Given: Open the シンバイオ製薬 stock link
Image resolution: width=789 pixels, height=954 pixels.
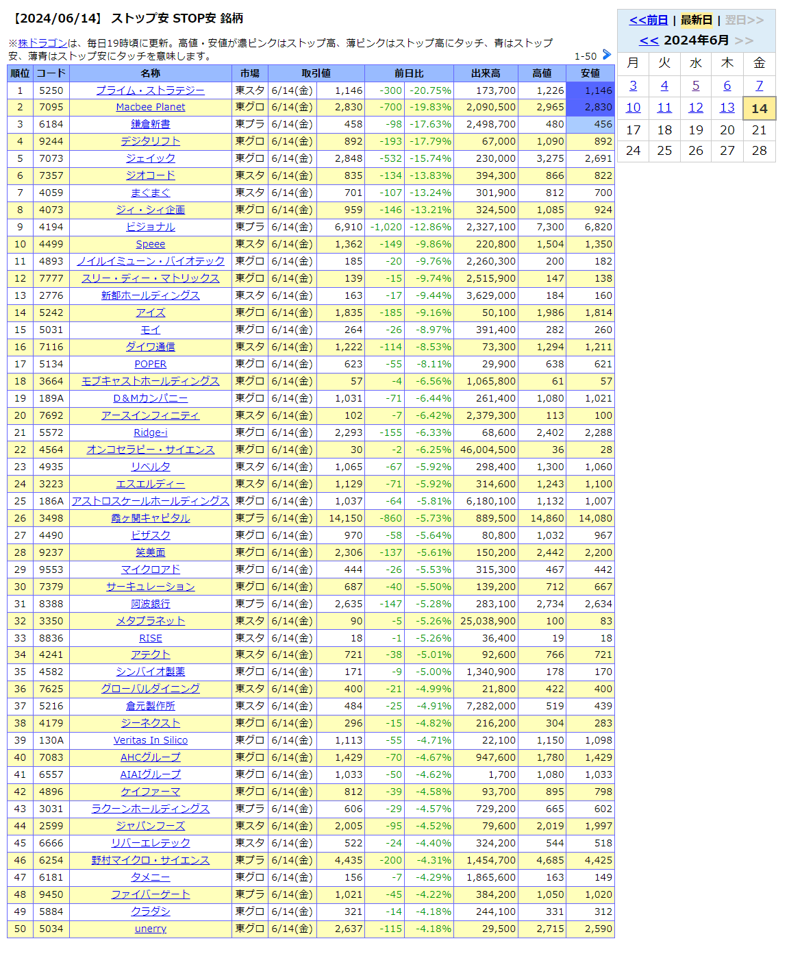Looking at the screenshot, I should click(x=151, y=672).
